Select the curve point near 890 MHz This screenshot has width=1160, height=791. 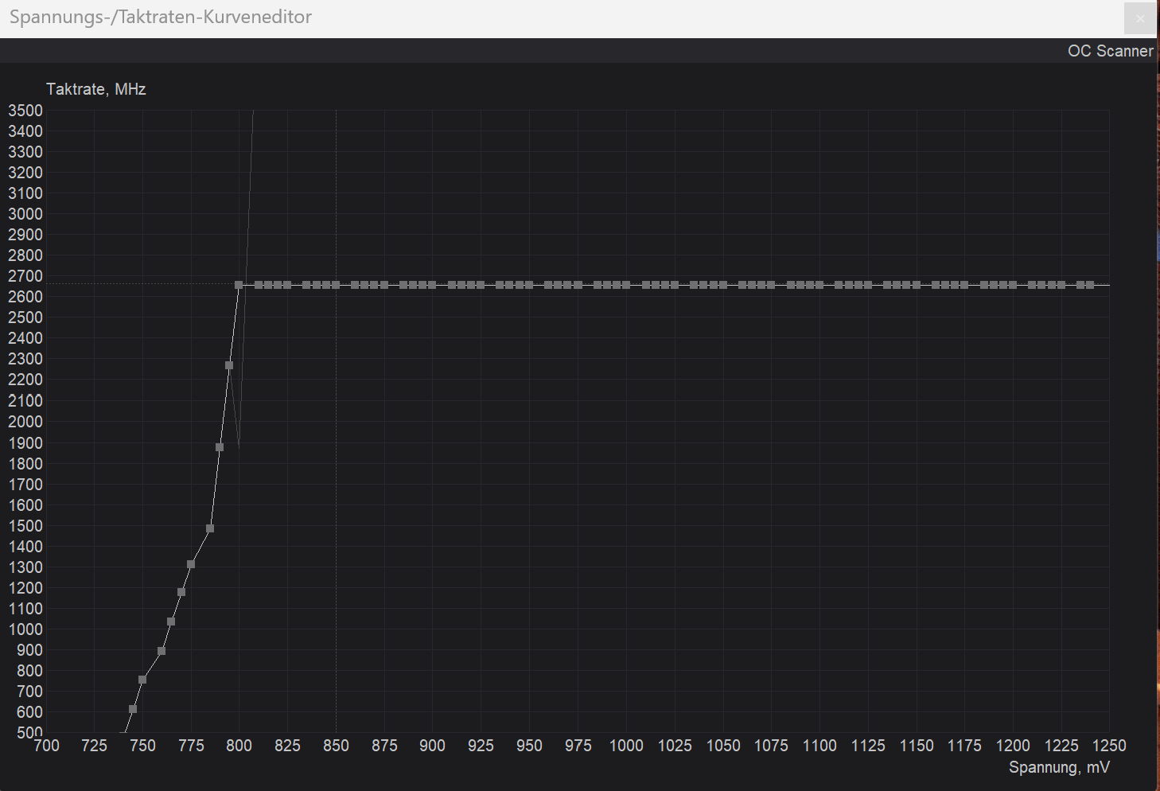pyautogui.click(x=162, y=651)
